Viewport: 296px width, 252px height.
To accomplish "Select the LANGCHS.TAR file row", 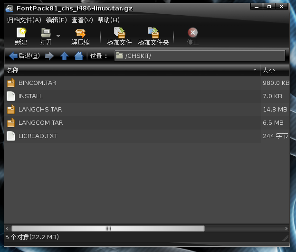I will coord(147,110).
